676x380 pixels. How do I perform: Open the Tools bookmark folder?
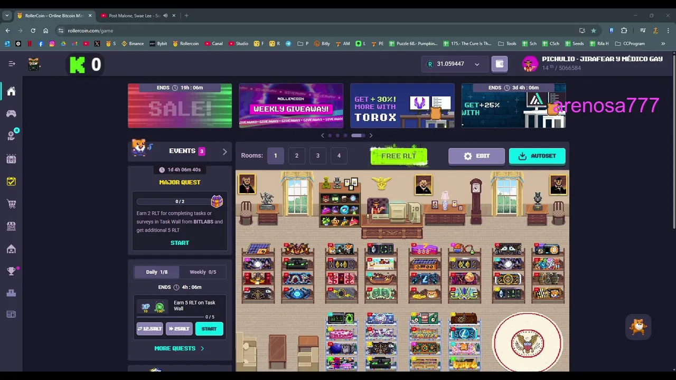click(x=508, y=44)
